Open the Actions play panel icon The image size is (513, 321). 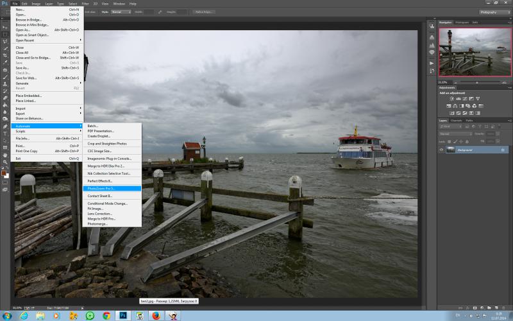tap(432, 63)
